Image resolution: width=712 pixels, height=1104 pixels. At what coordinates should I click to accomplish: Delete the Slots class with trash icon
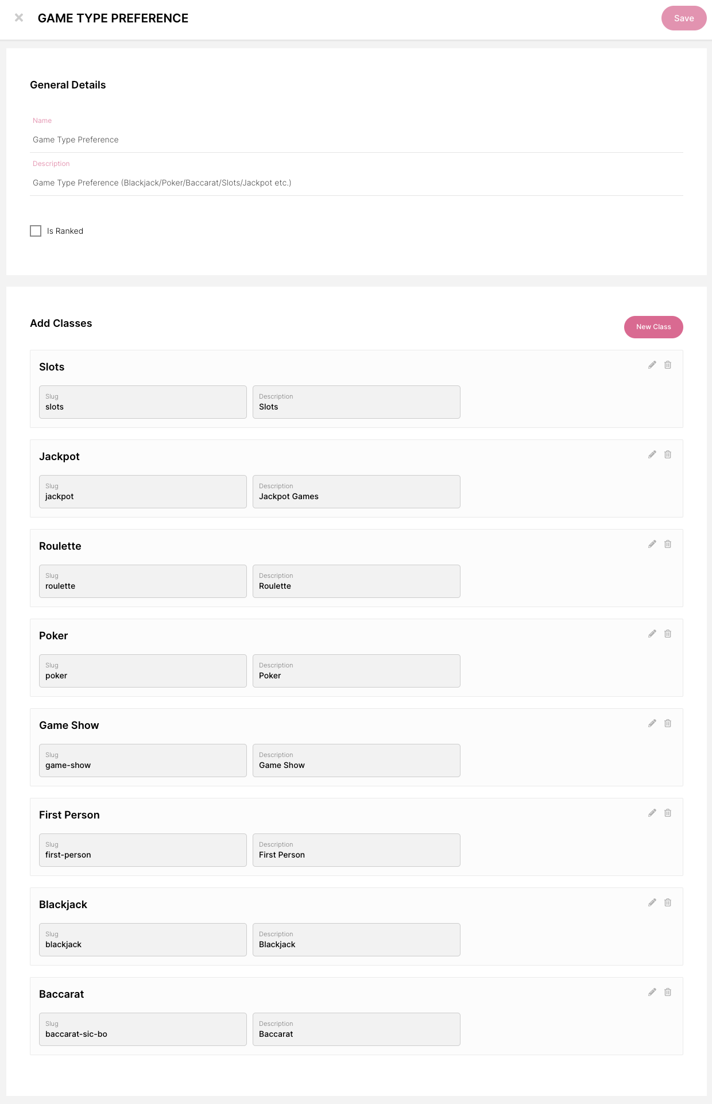coord(668,365)
